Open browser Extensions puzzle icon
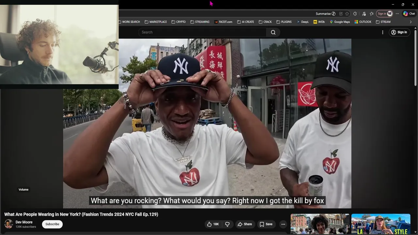Viewport: 418px width, 235px height. (x=355, y=14)
